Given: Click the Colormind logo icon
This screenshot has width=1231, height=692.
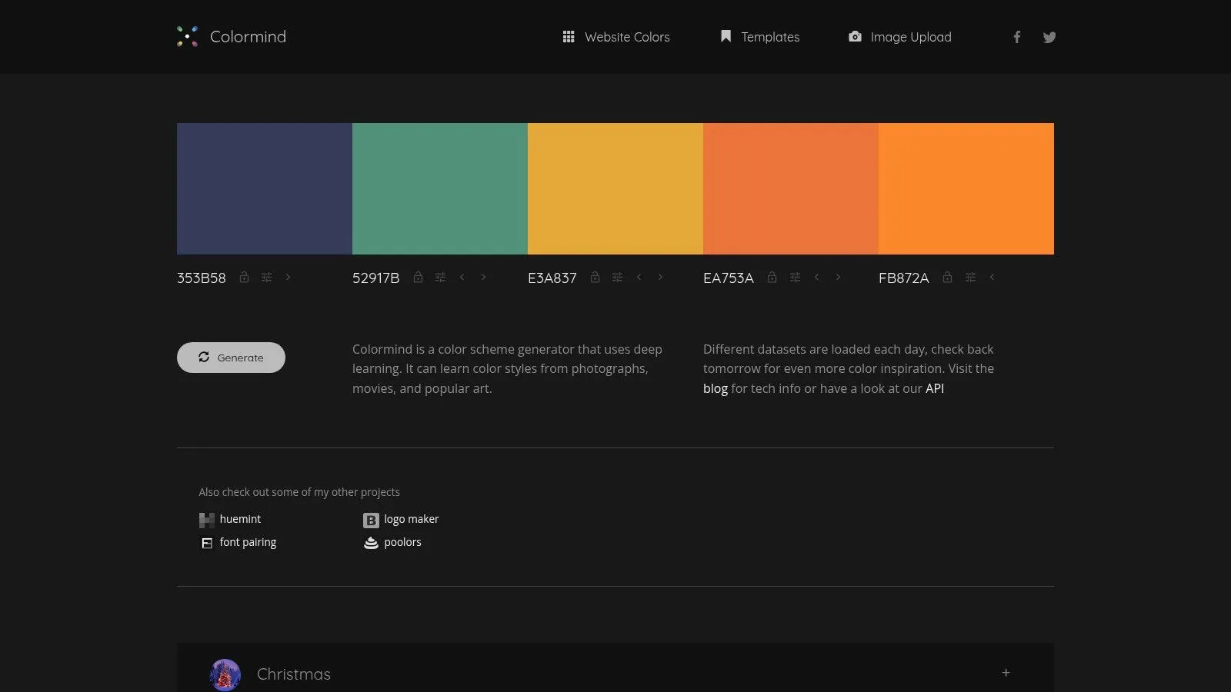Looking at the screenshot, I should pos(187,36).
